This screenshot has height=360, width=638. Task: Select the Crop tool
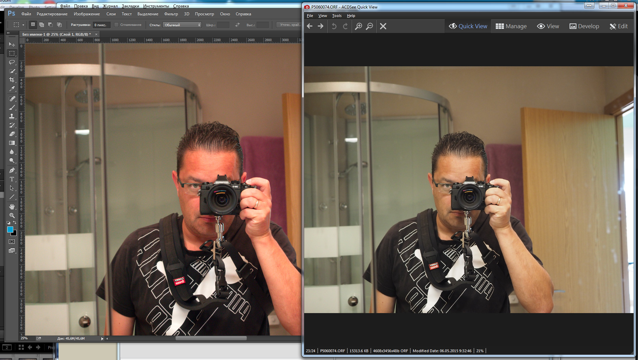tap(12, 80)
